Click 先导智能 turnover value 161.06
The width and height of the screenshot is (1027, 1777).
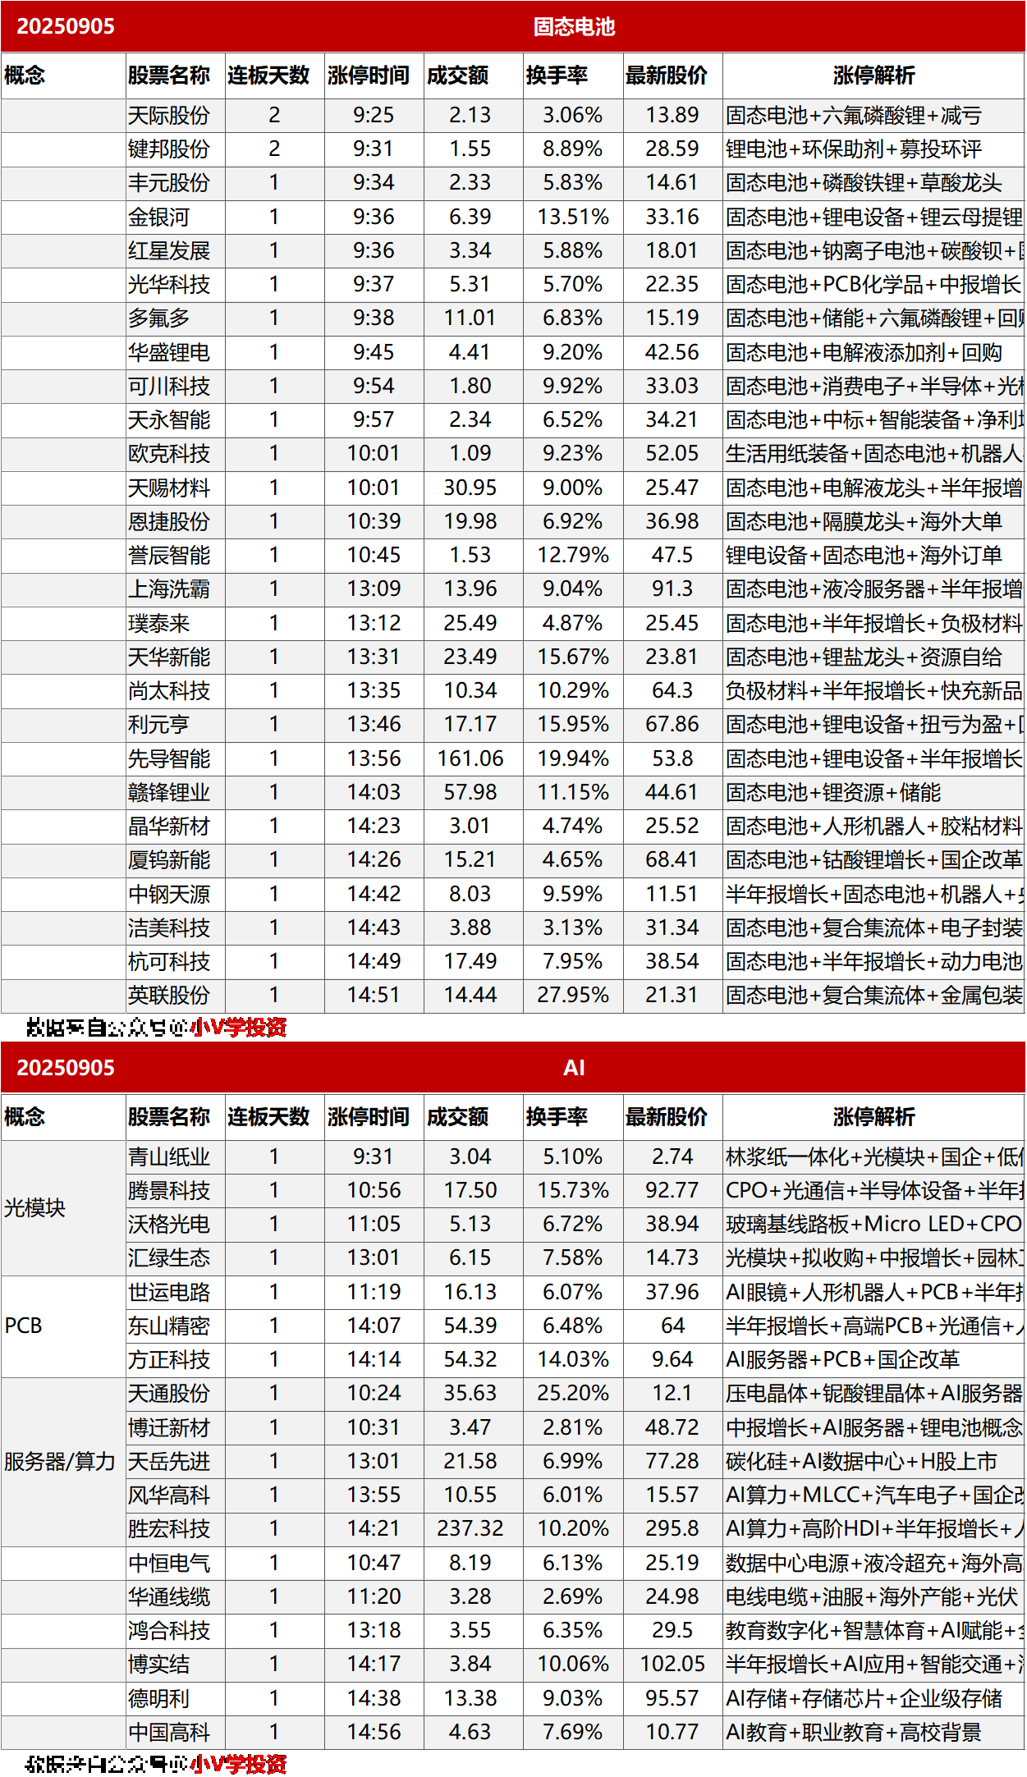point(470,758)
